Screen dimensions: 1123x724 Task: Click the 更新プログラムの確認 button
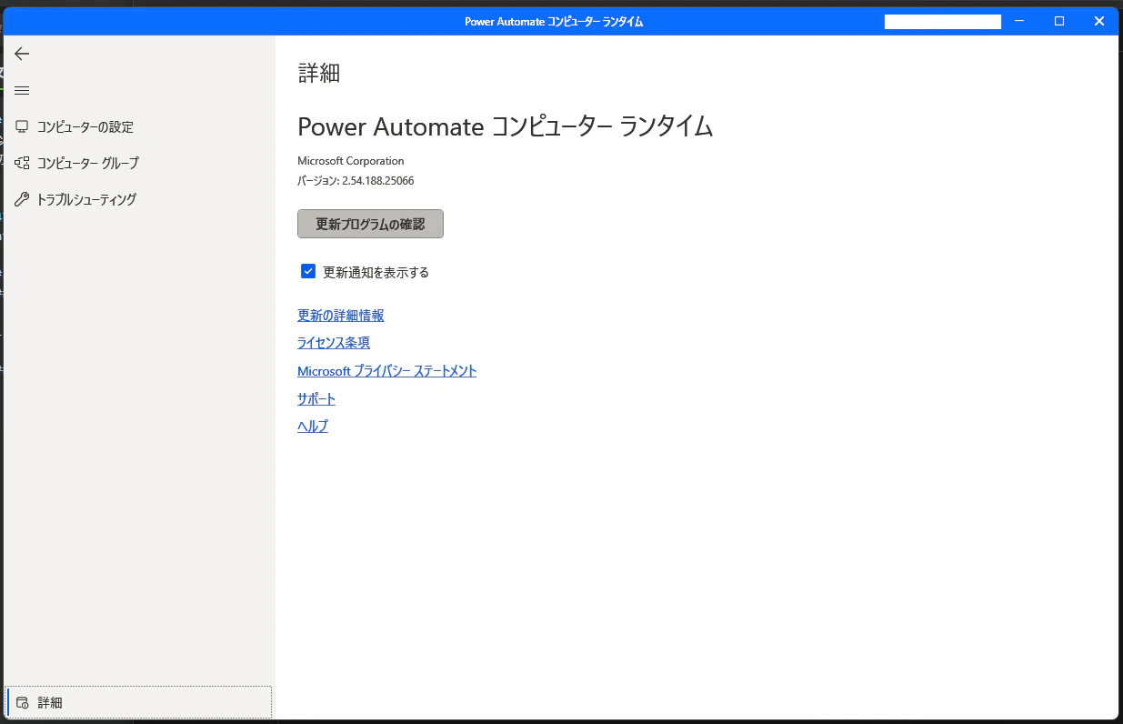click(370, 224)
